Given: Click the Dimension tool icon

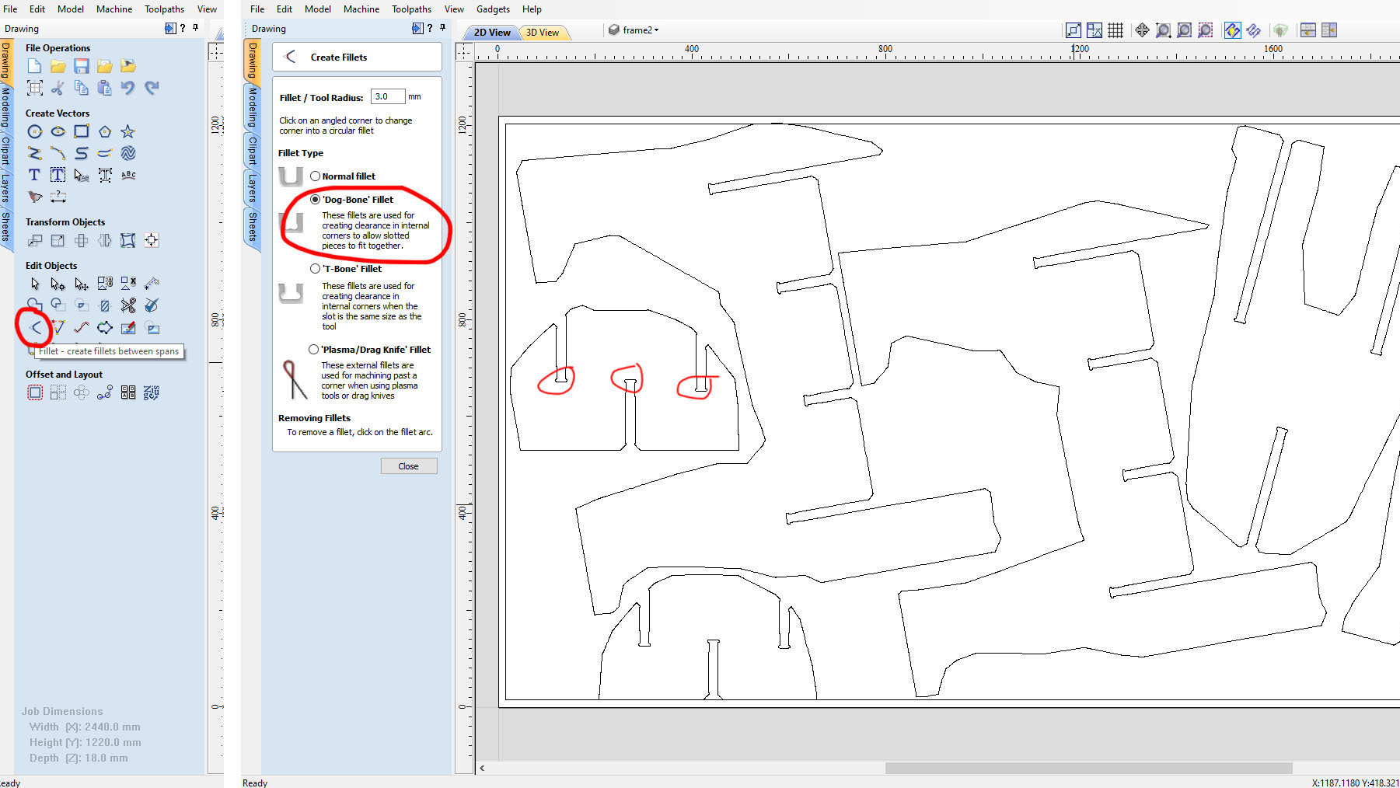Looking at the screenshot, I should pos(58,197).
